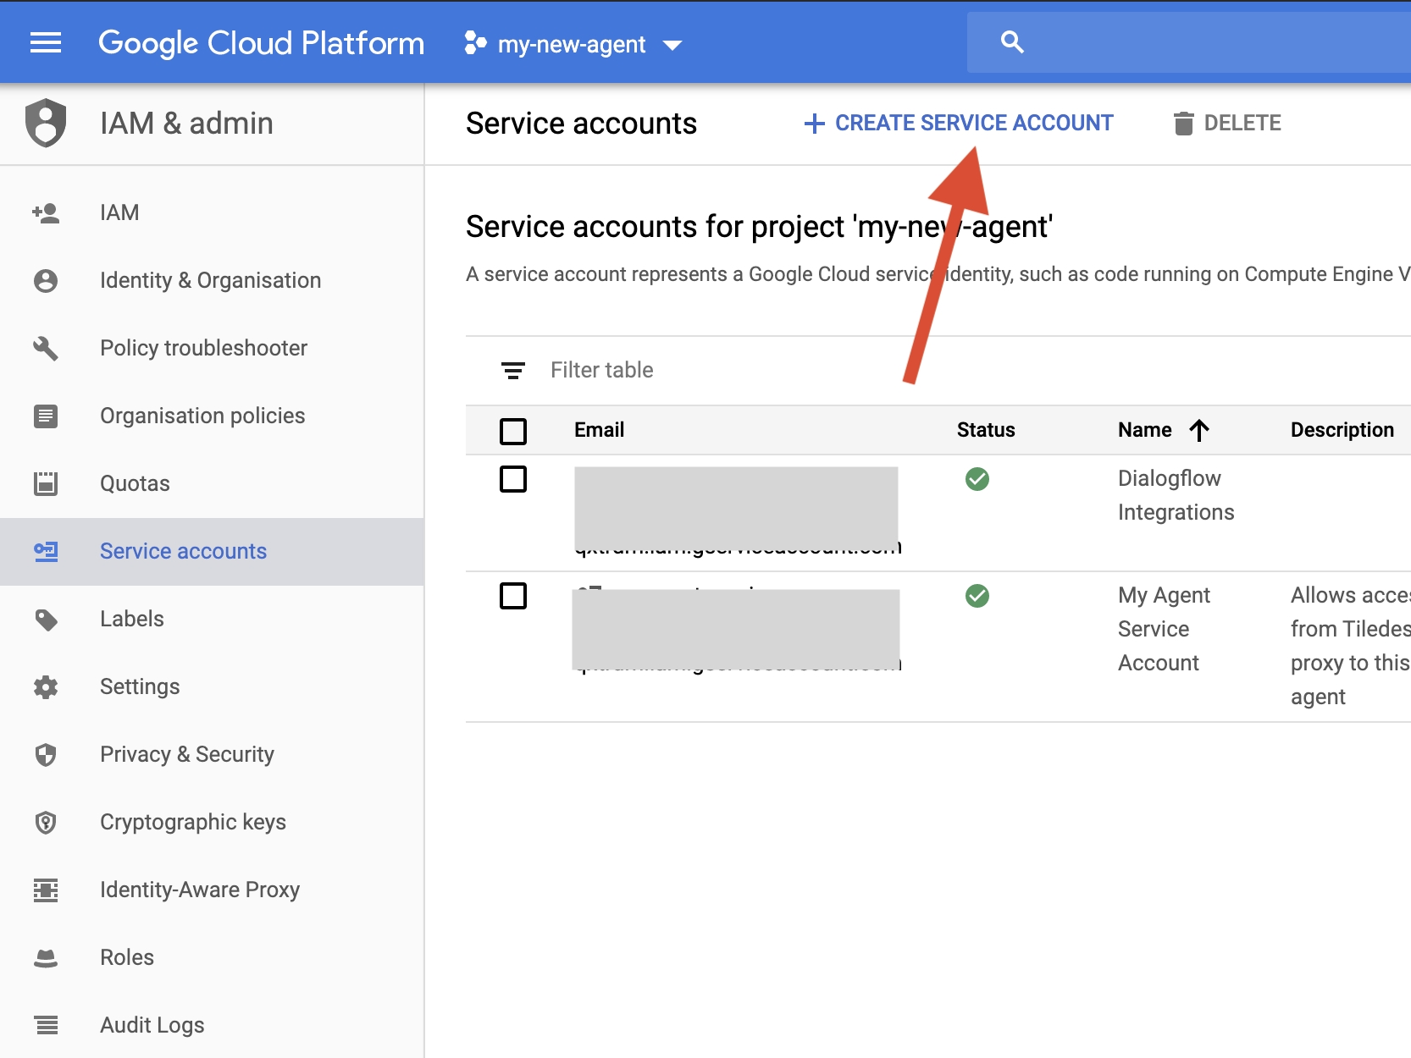This screenshot has height=1058, width=1411.
Task: Click the Settings gear icon in sidebar
Action: pyautogui.click(x=46, y=686)
